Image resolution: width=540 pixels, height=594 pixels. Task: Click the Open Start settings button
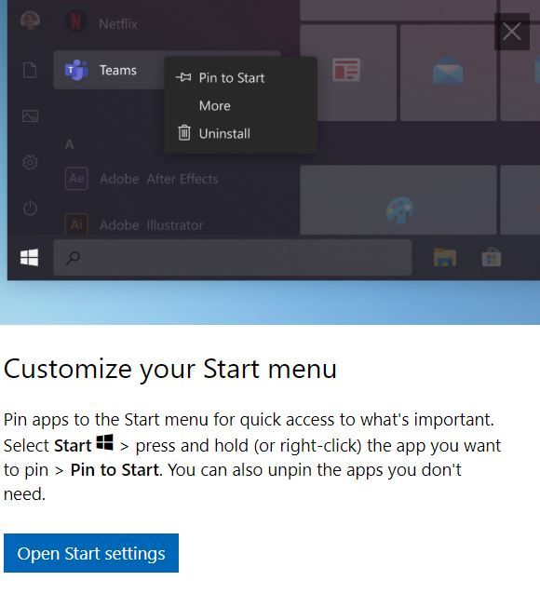click(x=91, y=553)
